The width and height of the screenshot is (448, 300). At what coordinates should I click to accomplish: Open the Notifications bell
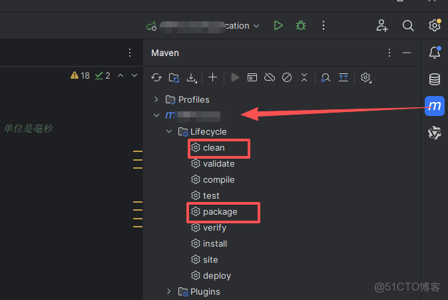point(435,53)
